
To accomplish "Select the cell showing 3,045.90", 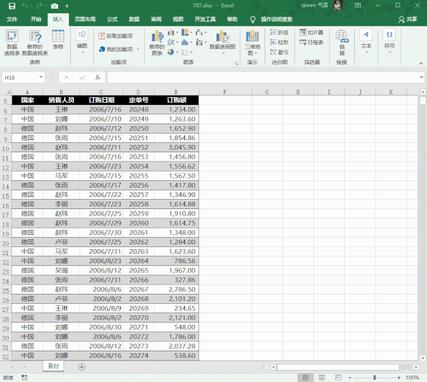I will pos(176,148).
